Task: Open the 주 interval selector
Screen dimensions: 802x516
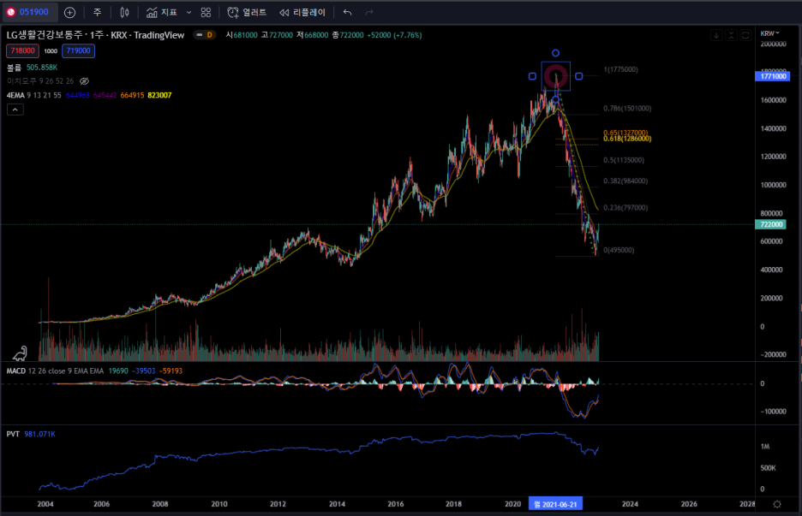Action: [97, 12]
